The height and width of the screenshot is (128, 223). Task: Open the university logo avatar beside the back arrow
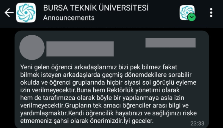(x=26, y=13)
